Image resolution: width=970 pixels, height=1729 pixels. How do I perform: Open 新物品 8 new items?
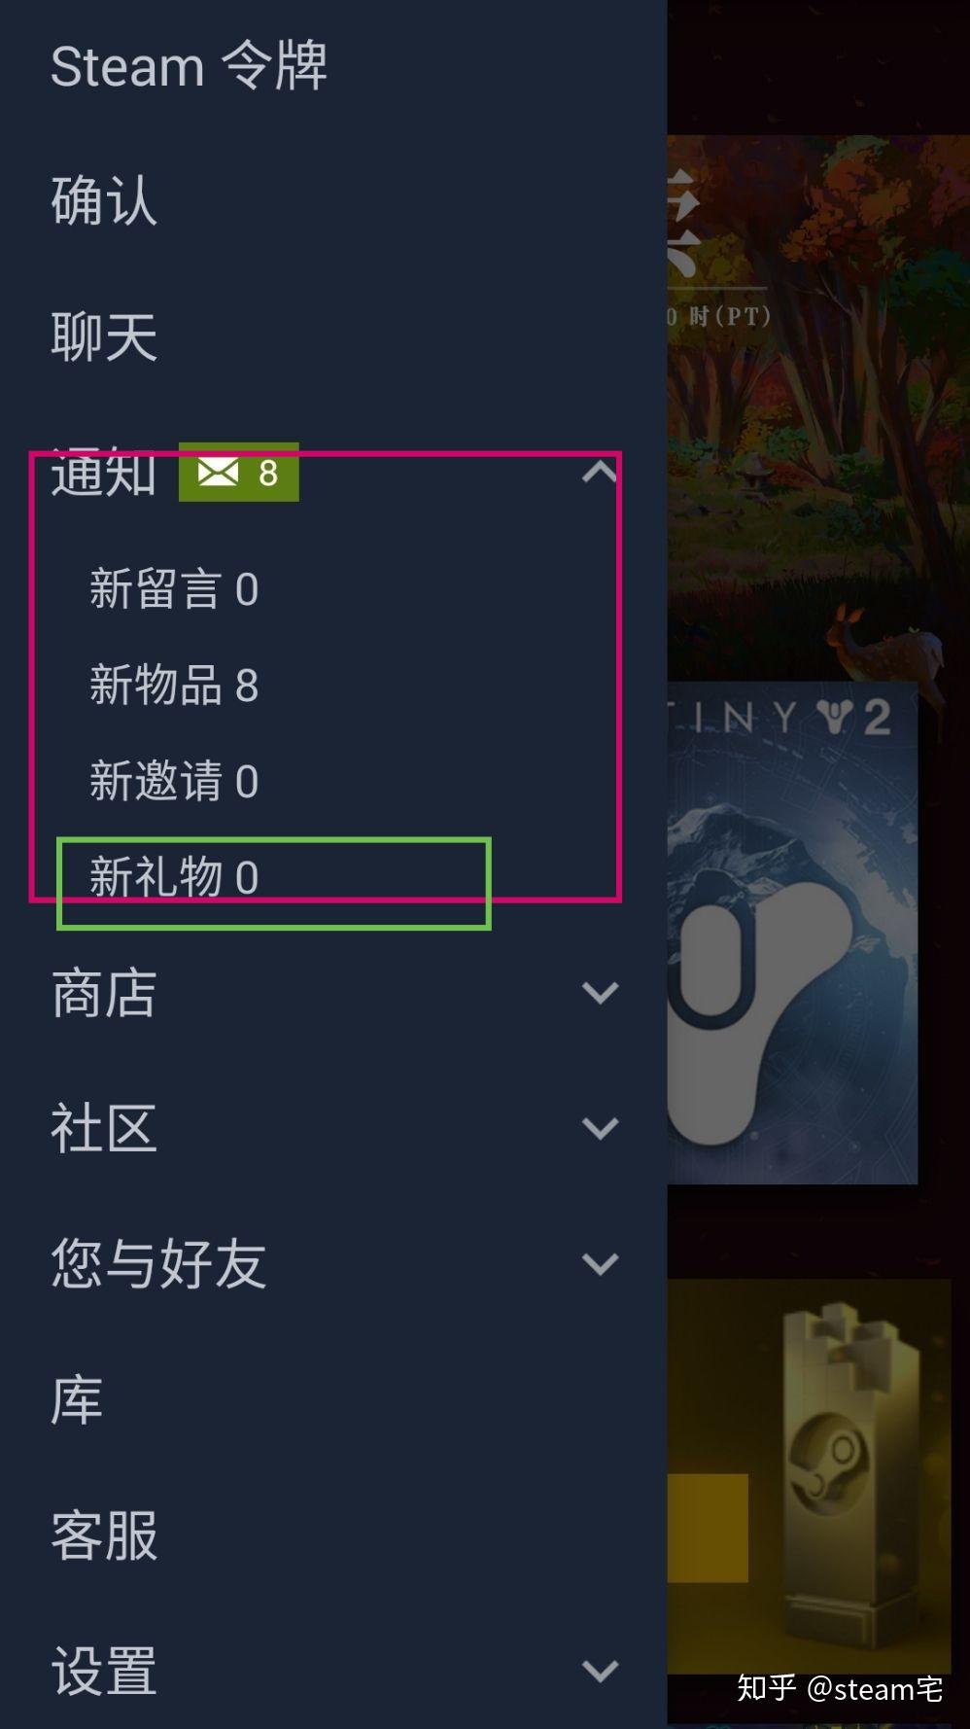tap(174, 685)
